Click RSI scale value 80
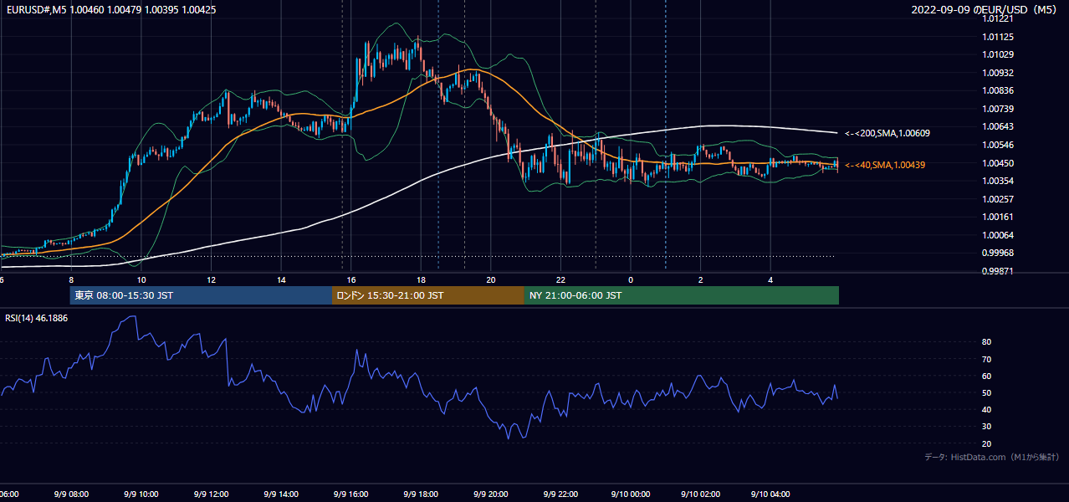1069x502 pixels. click(x=986, y=342)
